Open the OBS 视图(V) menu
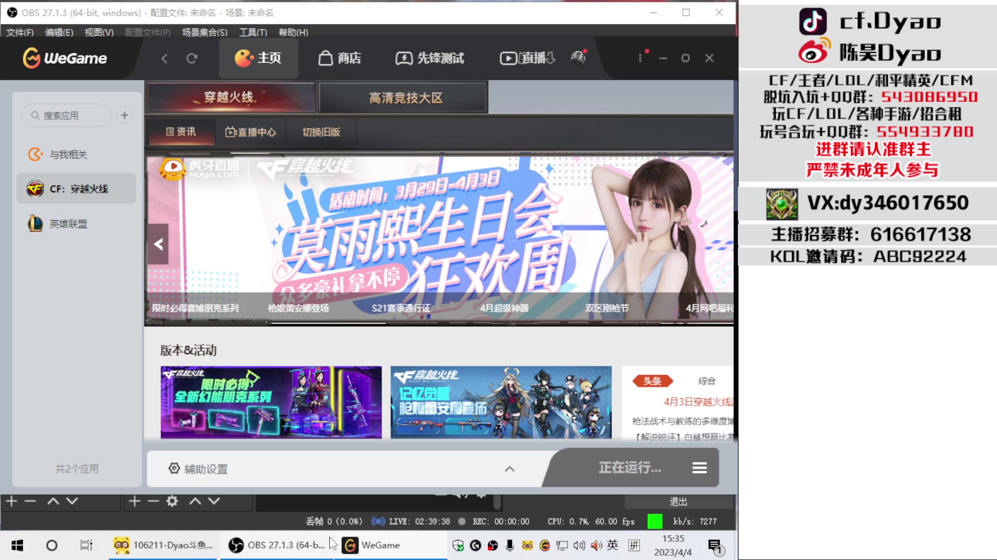 [99, 32]
